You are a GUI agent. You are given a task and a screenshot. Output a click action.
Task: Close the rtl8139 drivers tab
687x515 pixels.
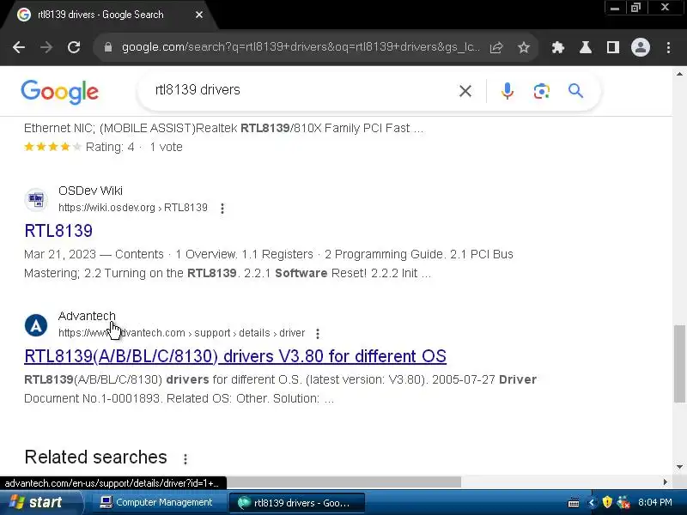point(199,15)
